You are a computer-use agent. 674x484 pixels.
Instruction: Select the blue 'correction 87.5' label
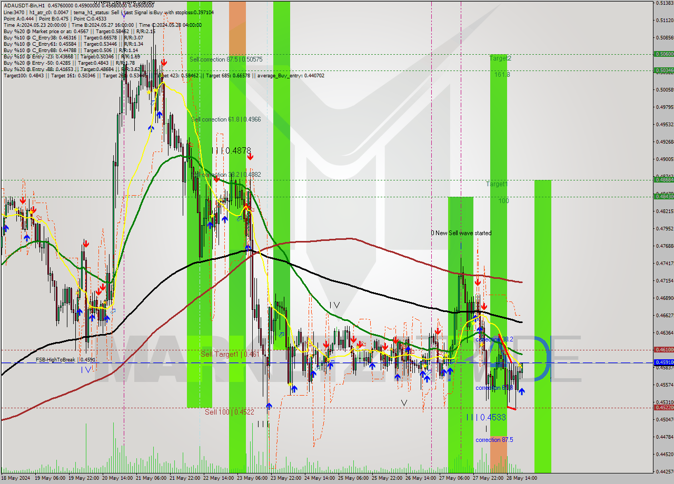(494, 440)
